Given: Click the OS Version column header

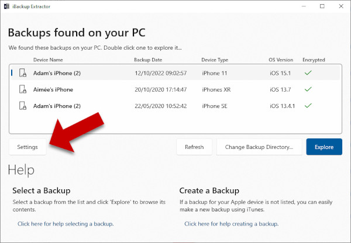Looking at the screenshot, I should [281, 60].
